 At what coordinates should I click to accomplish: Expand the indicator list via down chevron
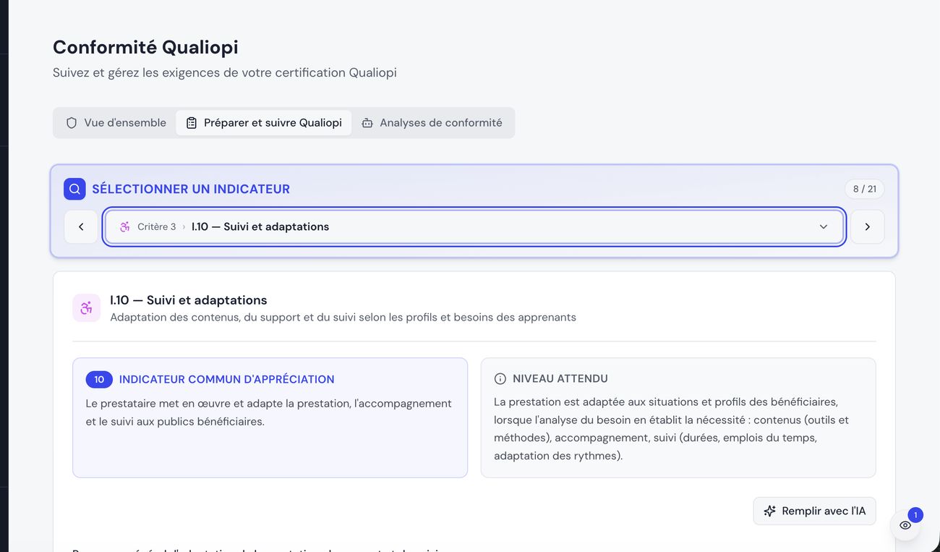tap(824, 226)
